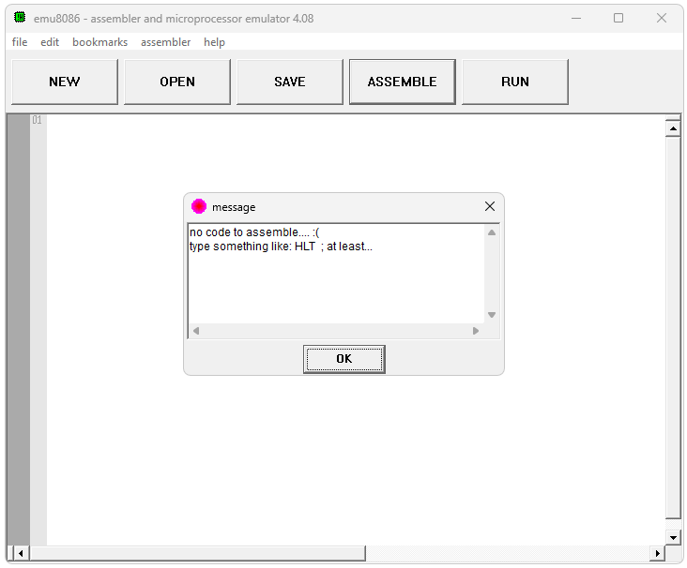Click the NEW button

[65, 82]
